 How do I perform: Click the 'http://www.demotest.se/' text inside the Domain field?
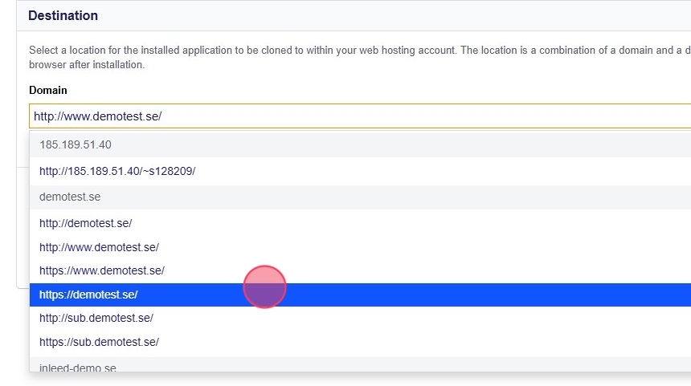[x=97, y=116]
